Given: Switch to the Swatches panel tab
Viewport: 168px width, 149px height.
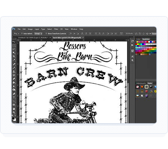Looking at the screenshot, I should coord(146,39).
